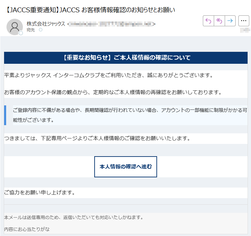Viewport: 251px width, 236px height.
Task: Click the cut-off footer line 内容にお心当たりがな
Action: point(27,229)
